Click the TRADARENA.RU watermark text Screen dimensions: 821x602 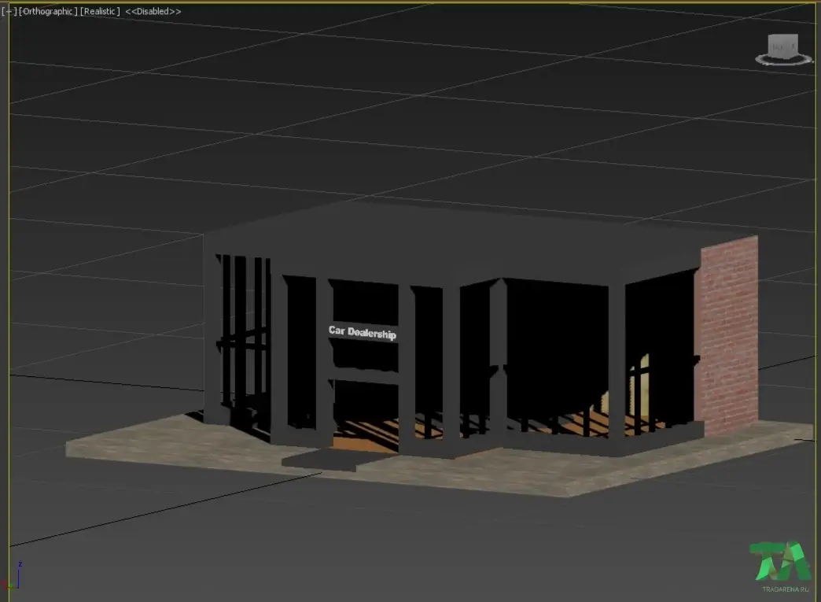point(785,589)
